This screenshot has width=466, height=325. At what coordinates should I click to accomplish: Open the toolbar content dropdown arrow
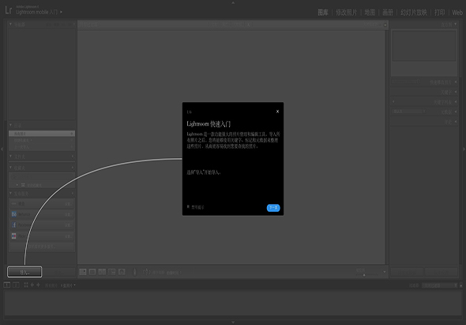pyautogui.click(x=385, y=272)
